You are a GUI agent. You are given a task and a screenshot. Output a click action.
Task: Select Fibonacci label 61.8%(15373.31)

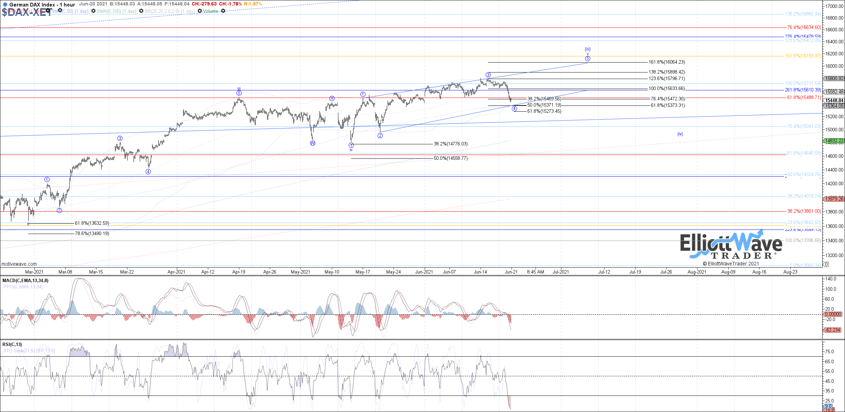click(668, 105)
